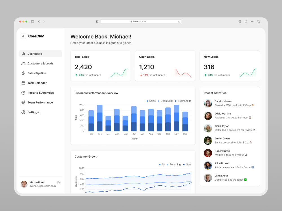The width and height of the screenshot is (282, 211).
Task: Select Team Performance menu item
Action: click(40, 102)
